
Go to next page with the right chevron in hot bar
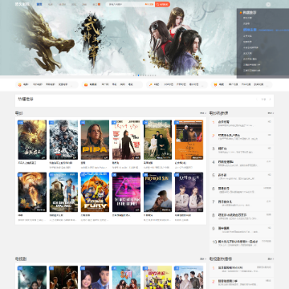(x=270, y=100)
